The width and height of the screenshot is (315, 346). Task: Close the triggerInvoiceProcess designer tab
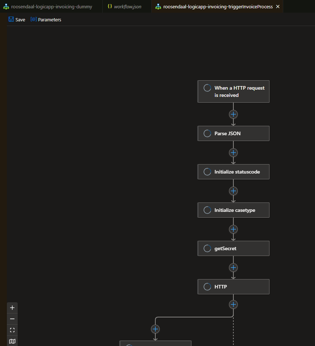tap(277, 6)
